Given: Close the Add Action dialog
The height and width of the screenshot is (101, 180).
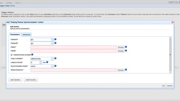Looking at the screenshot, I should tap(172, 22).
